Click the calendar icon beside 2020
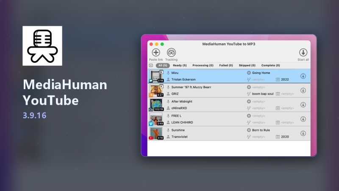 pyautogui.click(x=278, y=137)
